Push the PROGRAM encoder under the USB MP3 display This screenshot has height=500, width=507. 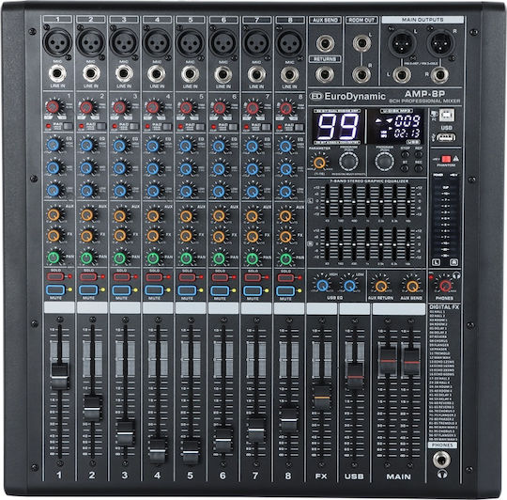(384, 161)
